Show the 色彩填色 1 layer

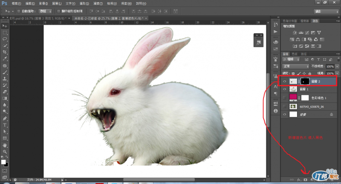(x=284, y=97)
